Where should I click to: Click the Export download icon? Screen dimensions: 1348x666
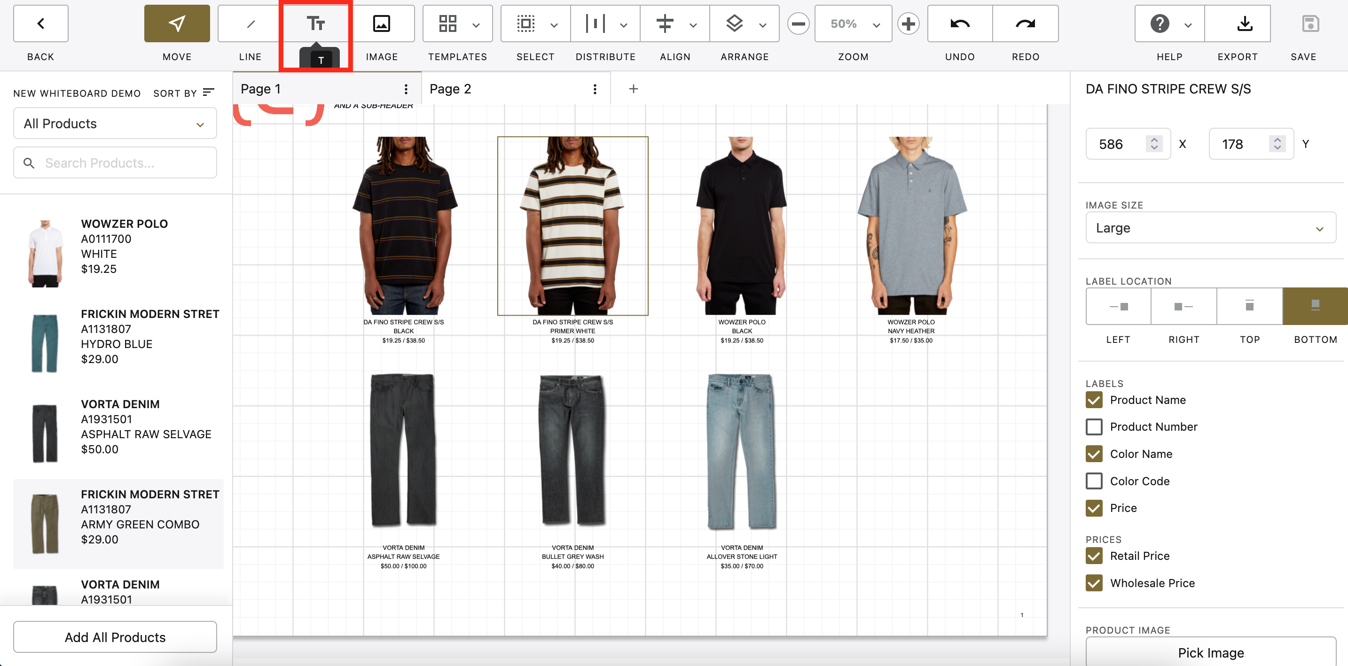(x=1245, y=23)
